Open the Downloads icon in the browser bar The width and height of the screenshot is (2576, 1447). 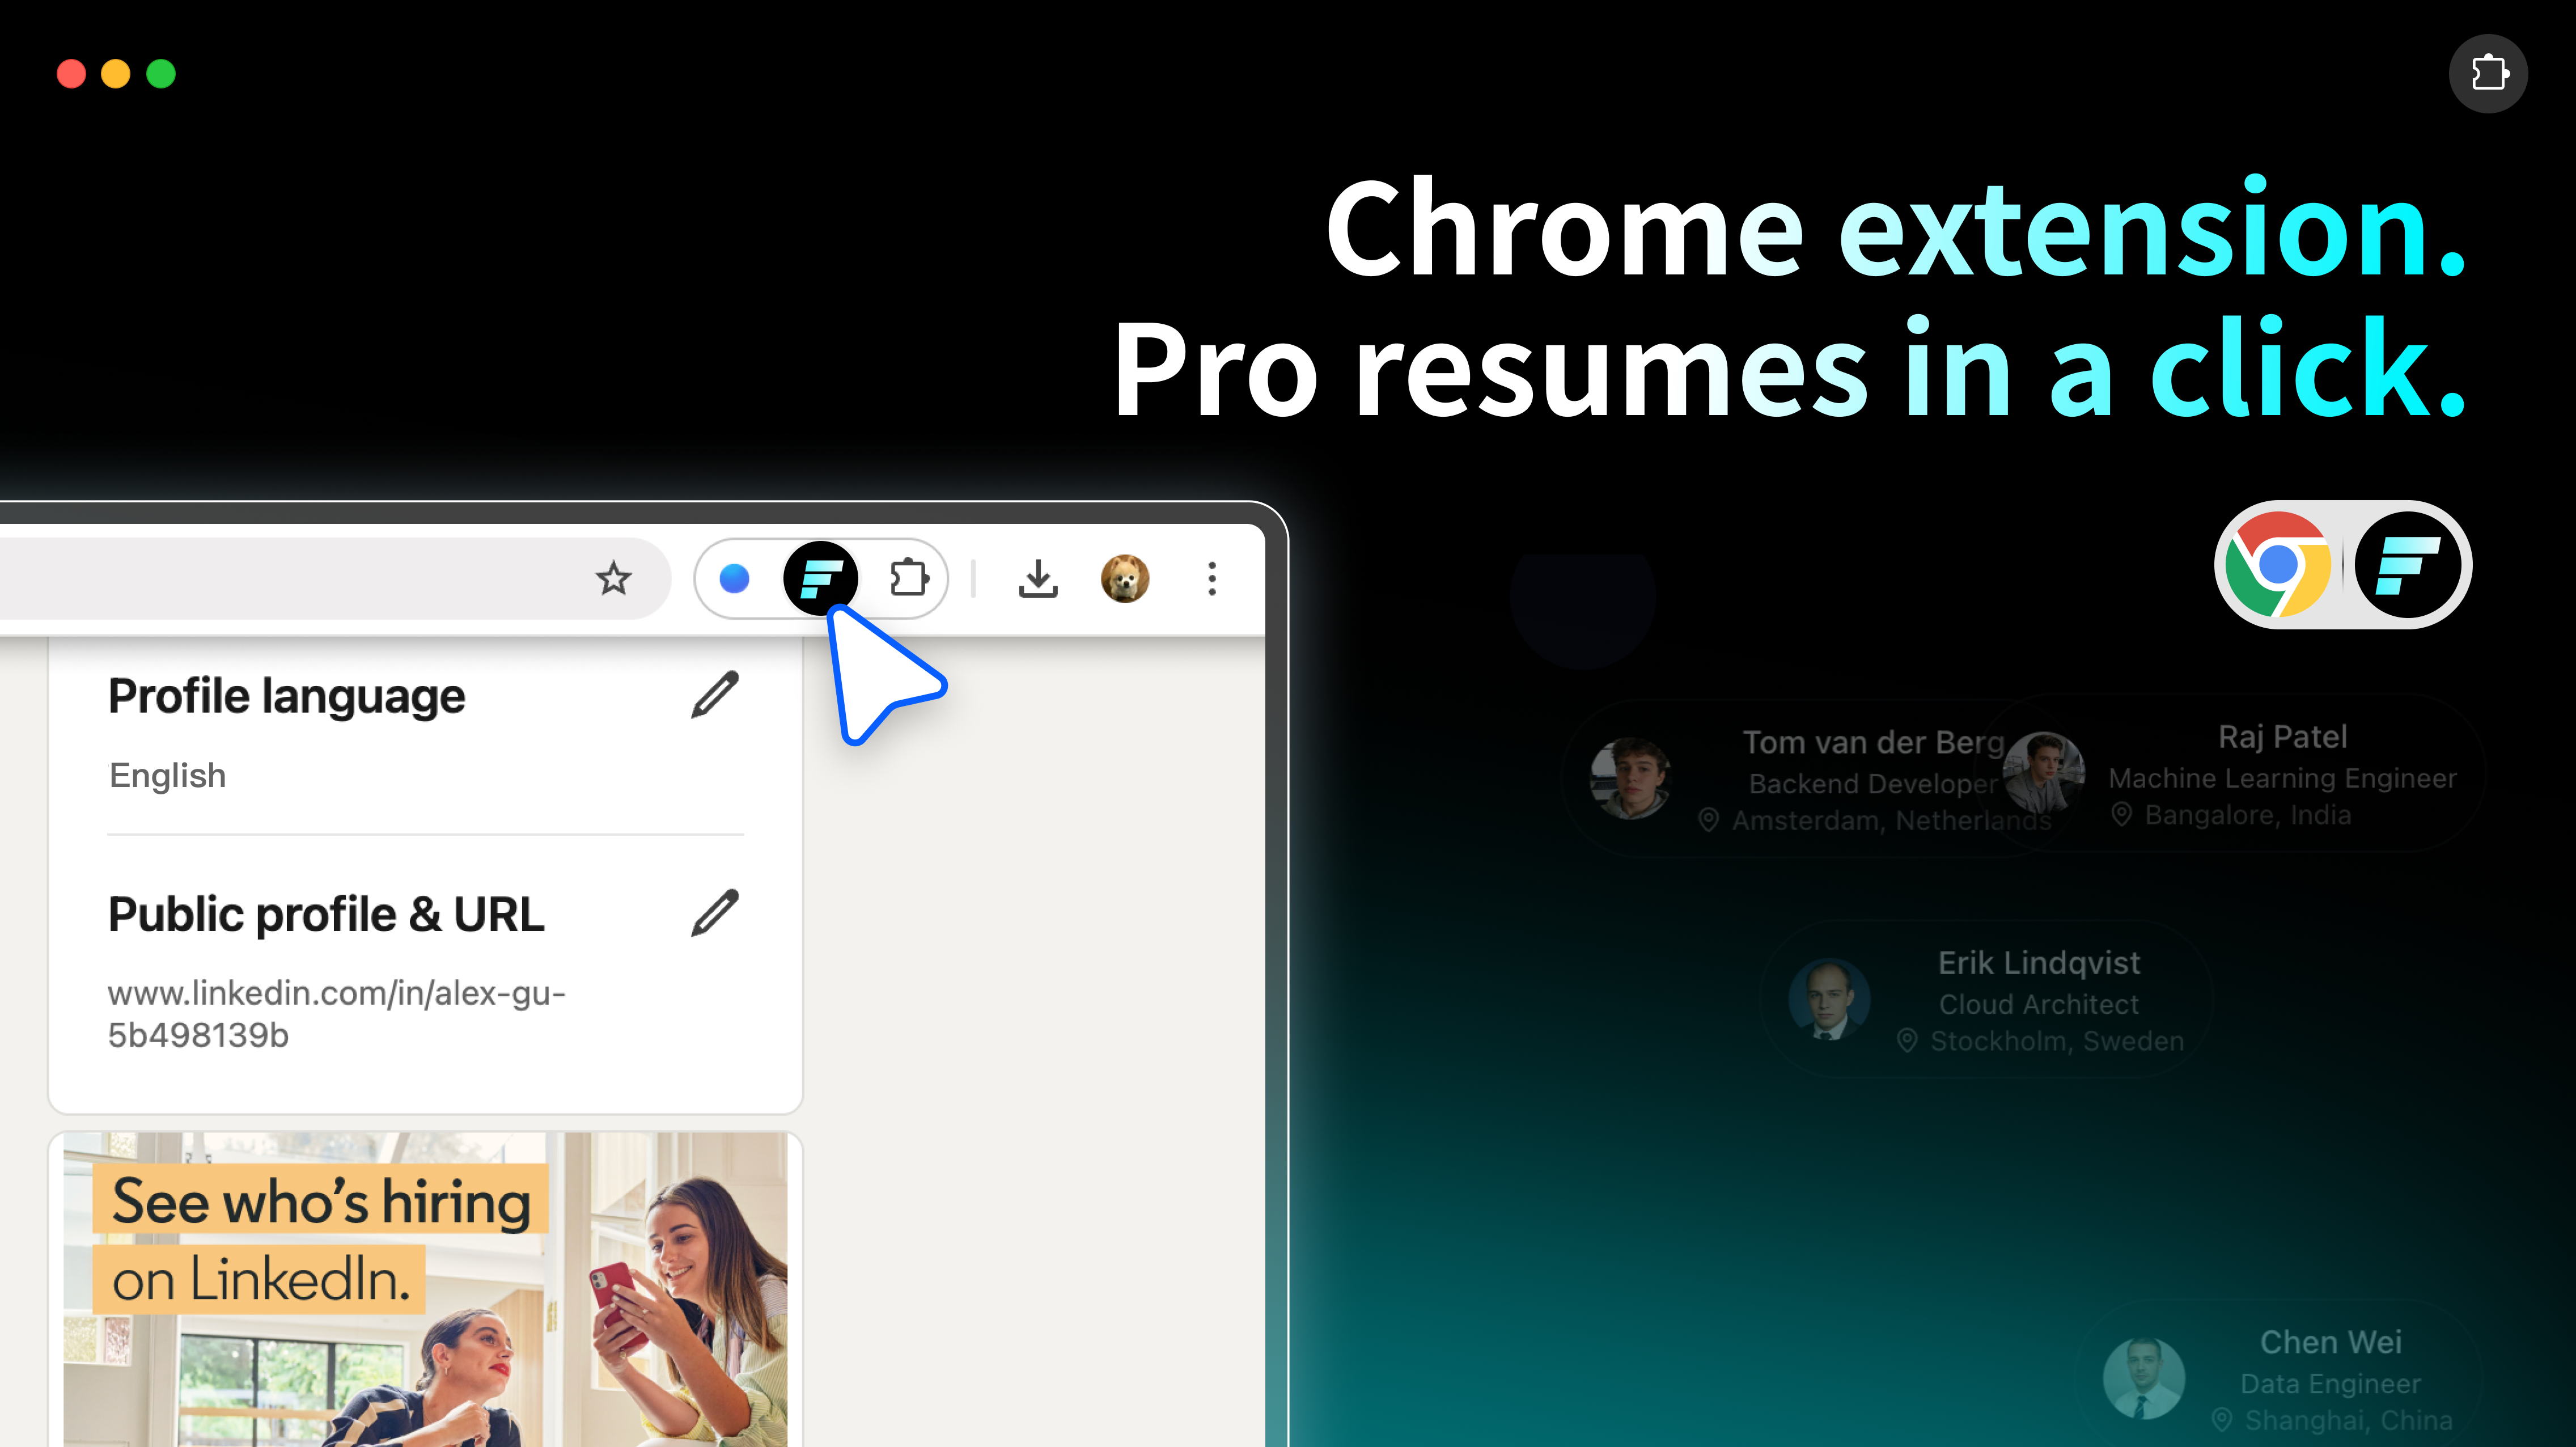(x=1038, y=578)
